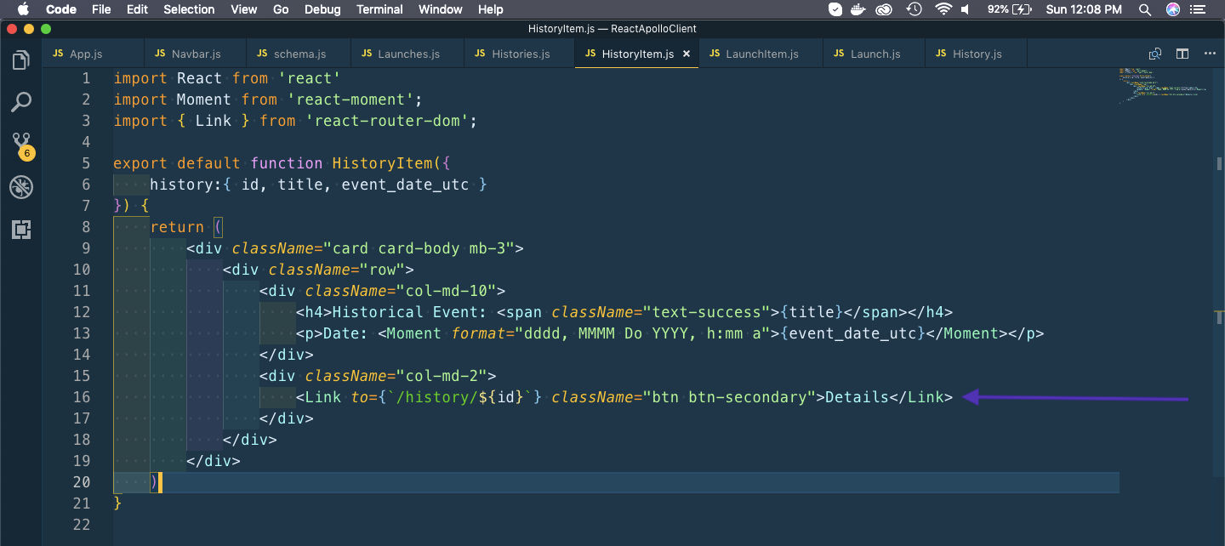The height and width of the screenshot is (546, 1225).
Task: Click the Moment format string on line 13
Action: [x=648, y=333]
